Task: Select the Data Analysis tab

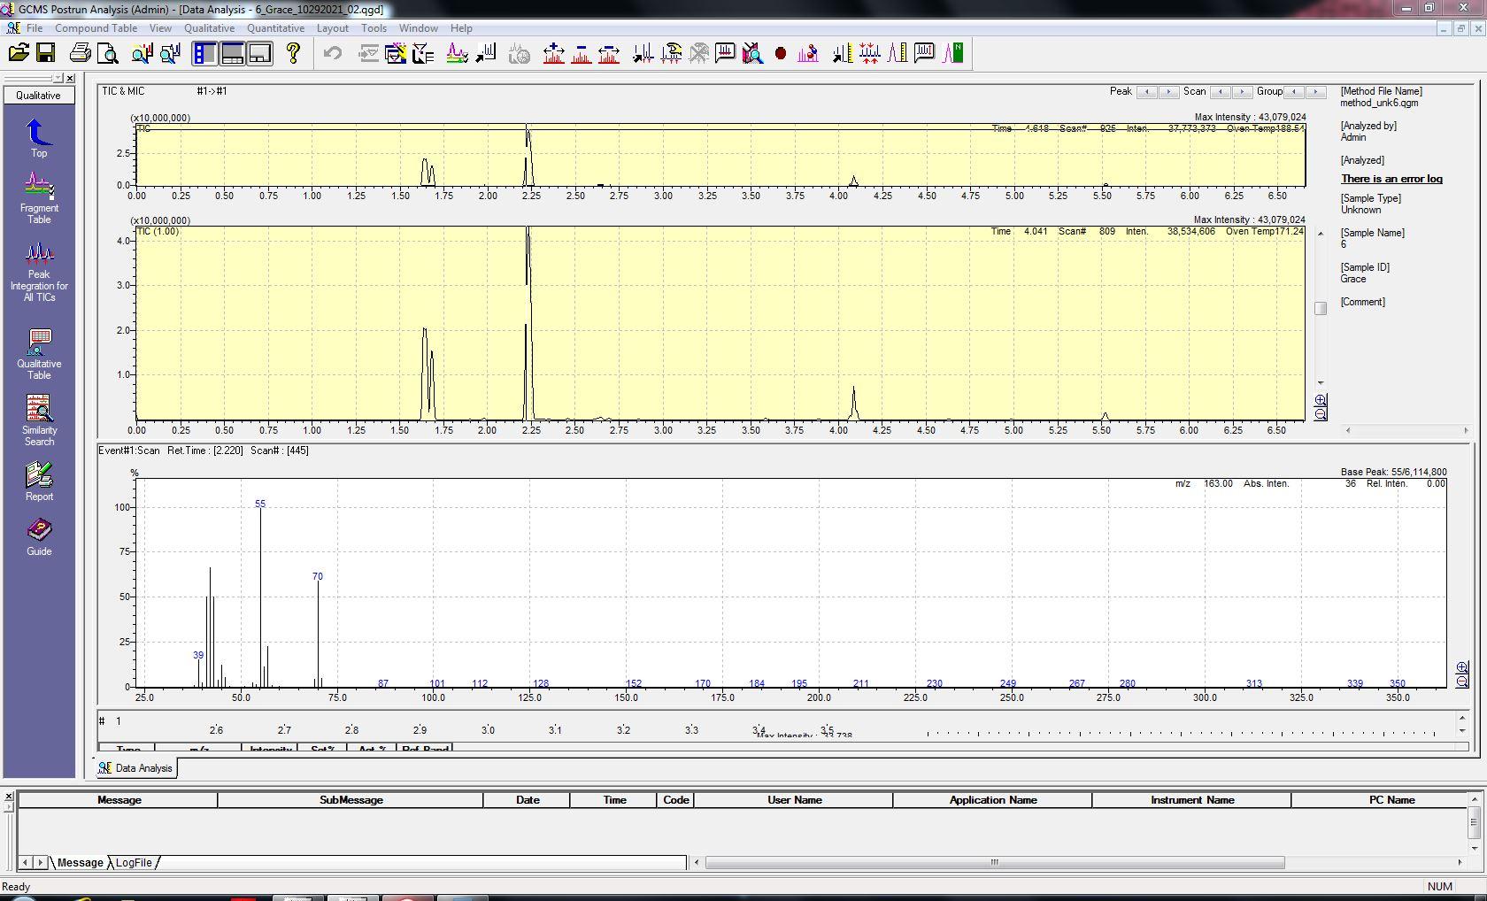Action: tap(136, 768)
